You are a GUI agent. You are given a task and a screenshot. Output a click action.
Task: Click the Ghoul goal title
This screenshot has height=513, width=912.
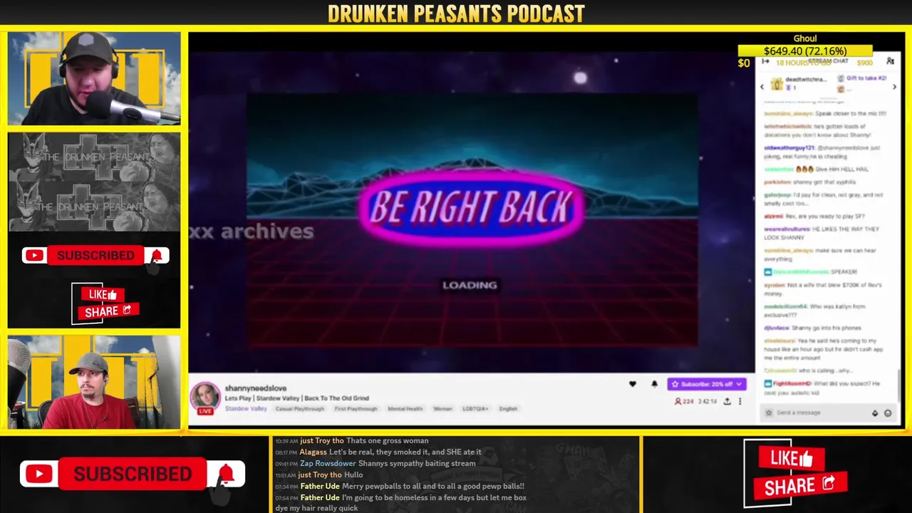[x=805, y=38]
